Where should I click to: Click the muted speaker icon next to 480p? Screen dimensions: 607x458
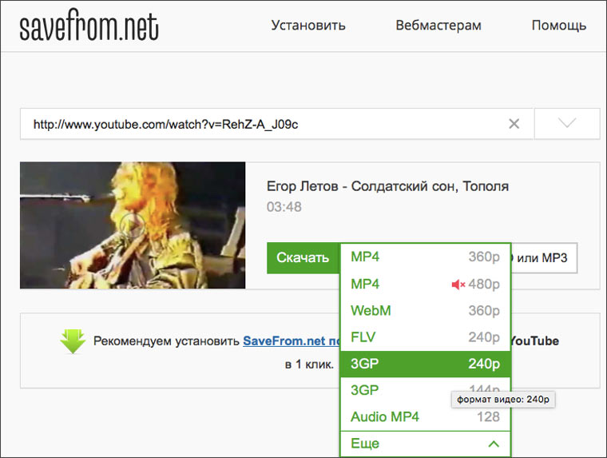pyautogui.click(x=458, y=285)
